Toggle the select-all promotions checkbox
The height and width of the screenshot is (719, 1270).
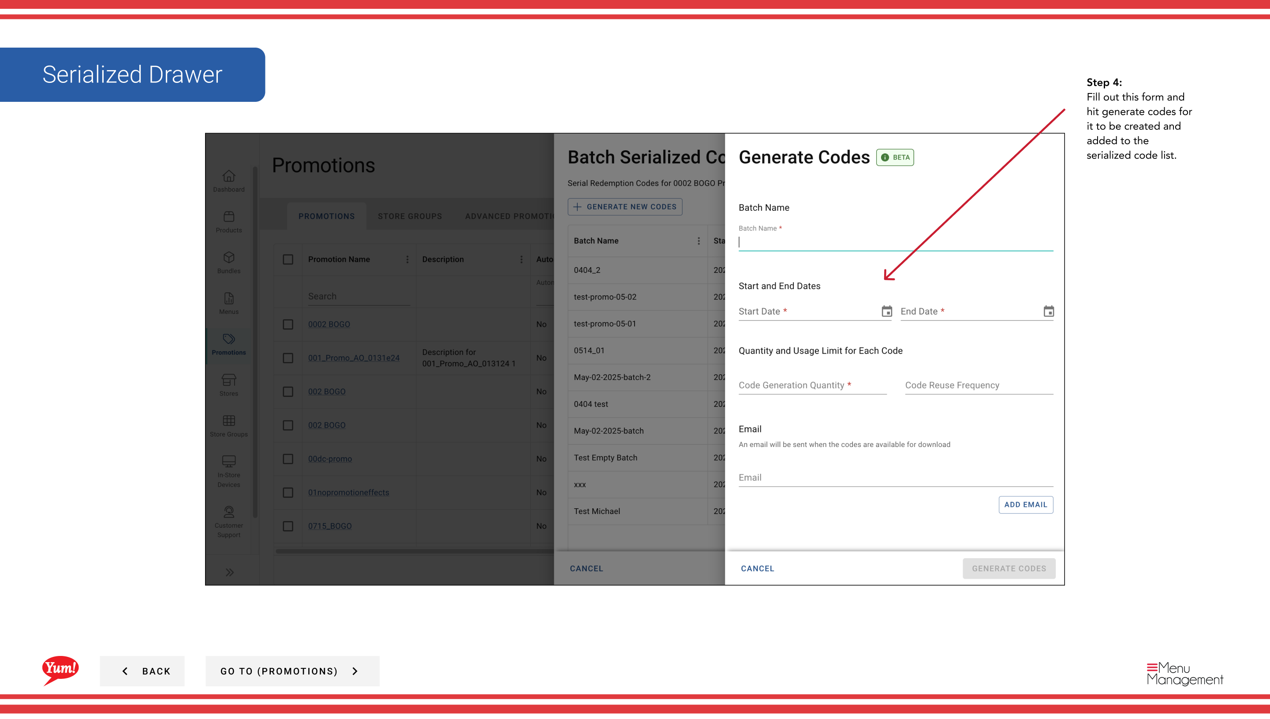(x=288, y=259)
